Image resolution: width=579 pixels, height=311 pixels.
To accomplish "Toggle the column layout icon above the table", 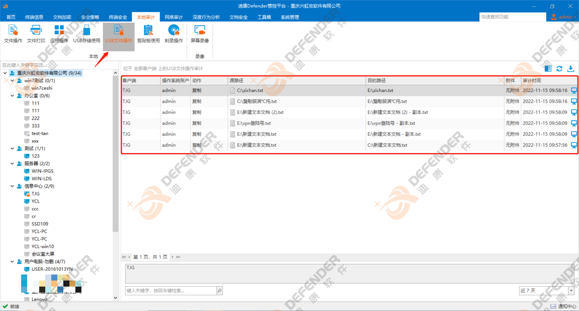I will click(x=548, y=69).
